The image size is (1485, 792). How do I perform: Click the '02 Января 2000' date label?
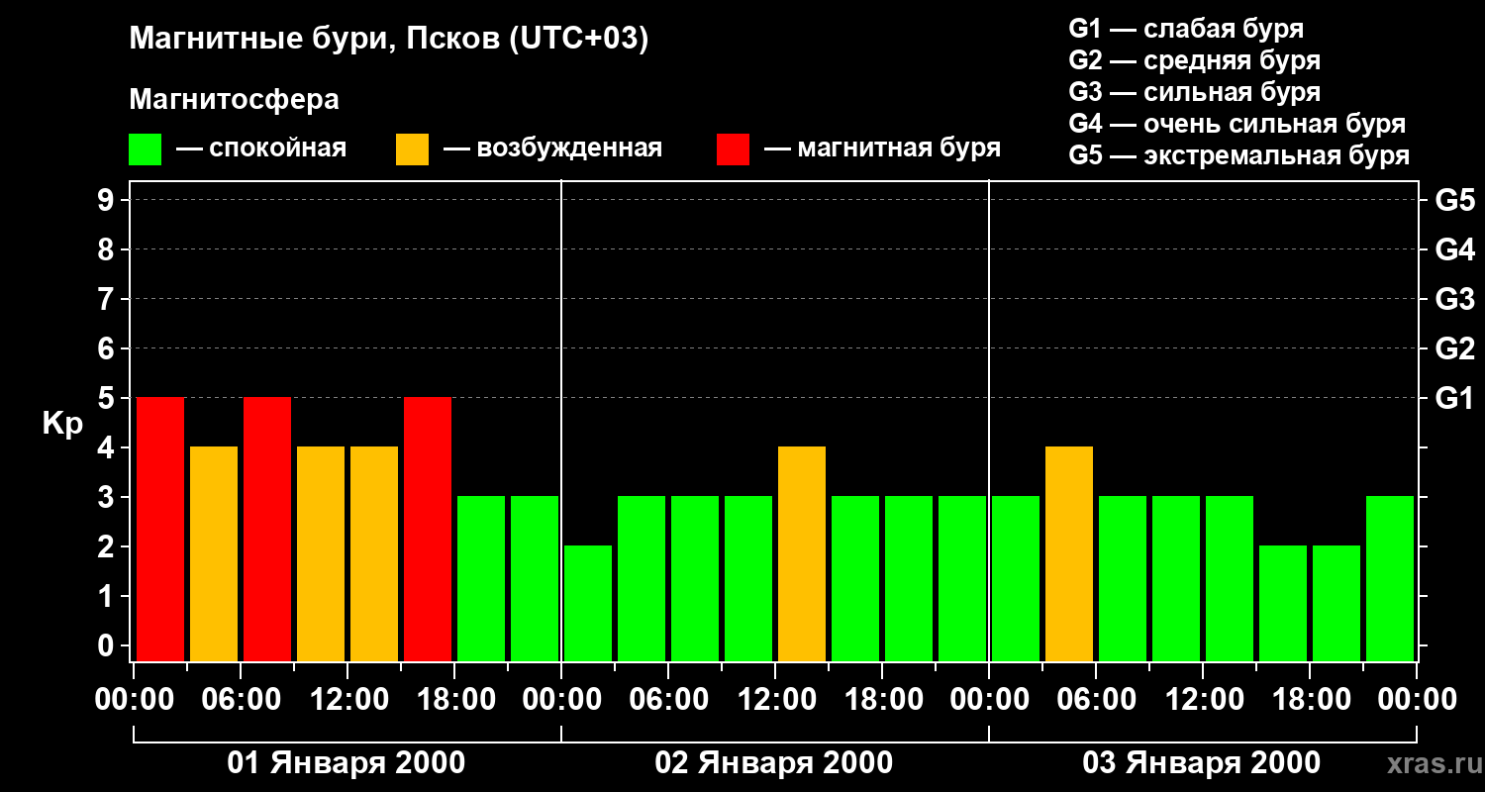pos(774,763)
